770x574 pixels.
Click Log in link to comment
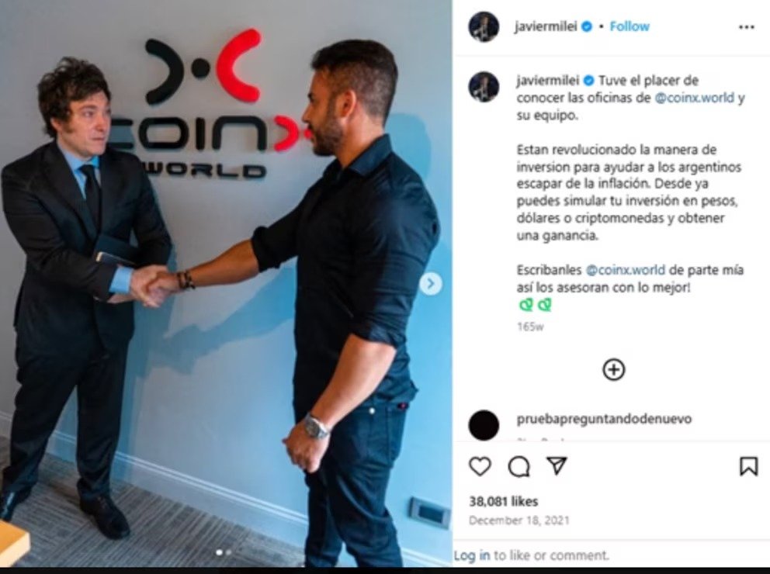click(472, 555)
